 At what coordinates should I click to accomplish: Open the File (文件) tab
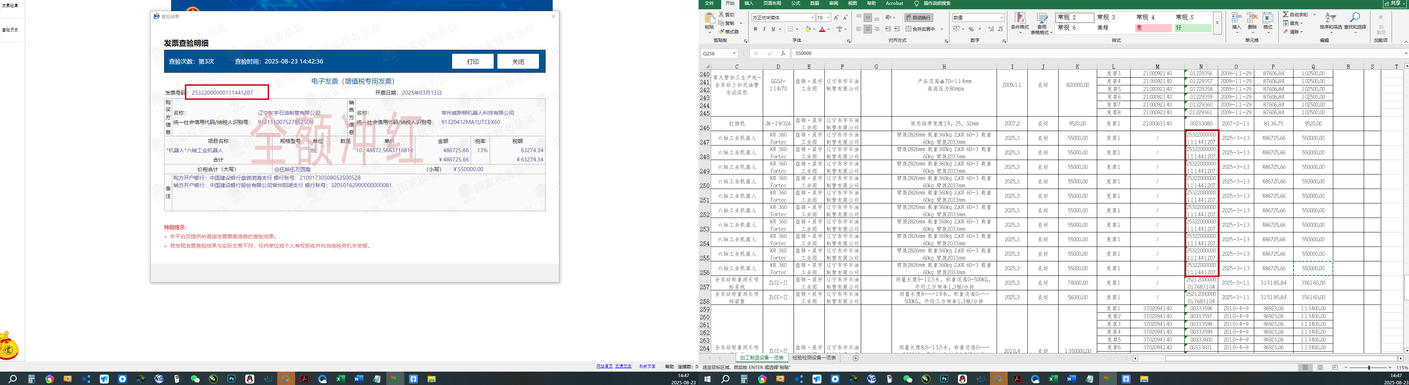709,3
